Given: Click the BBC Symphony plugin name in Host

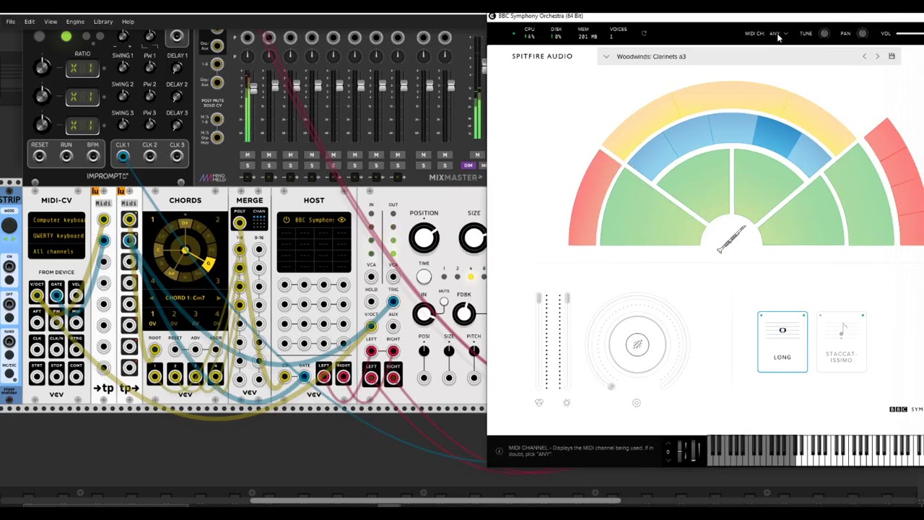Looking at the screenshot, I should [314, 220].
